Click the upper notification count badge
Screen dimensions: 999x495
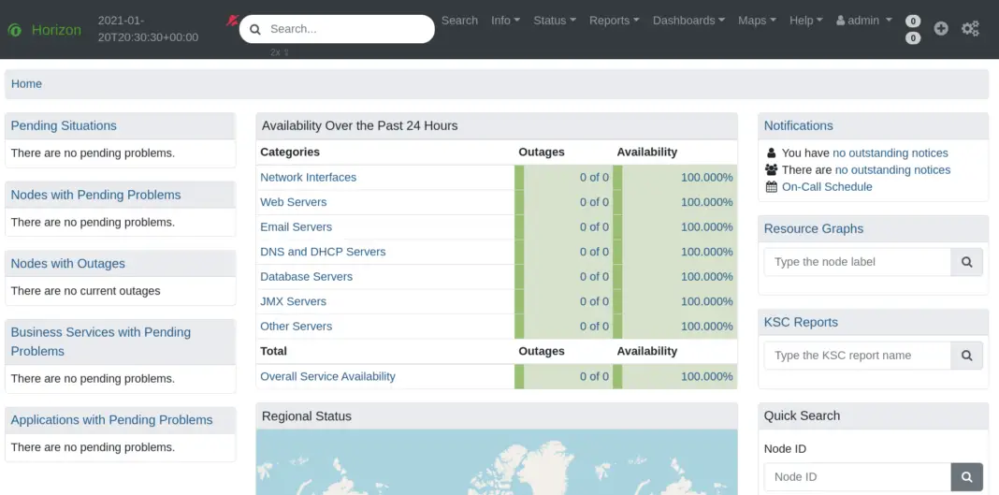(x=913, y=21)
